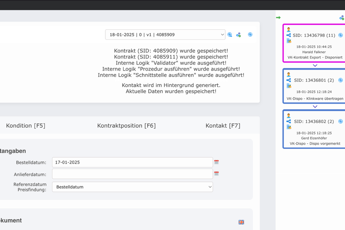
Task: Click the UK flag icon in the Dokument section
Action: coord(241,222)
